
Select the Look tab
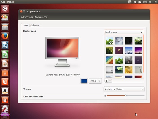pos(25,25)
